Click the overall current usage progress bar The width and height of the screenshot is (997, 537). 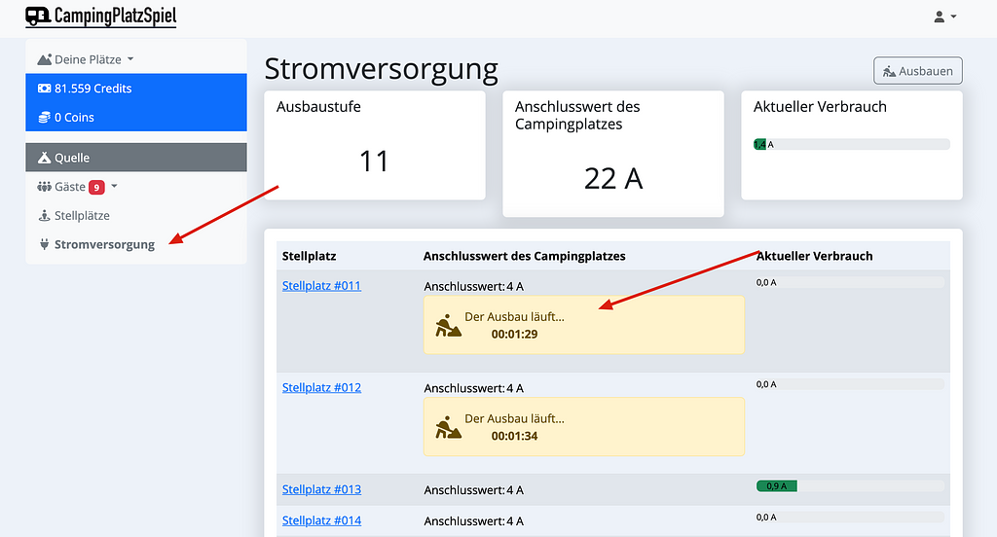[x=851, y=144]
